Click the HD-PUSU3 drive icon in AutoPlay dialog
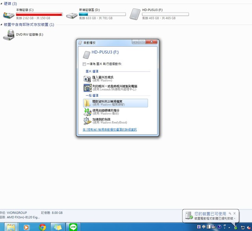 pyautogui.click(x=87, y=55)
